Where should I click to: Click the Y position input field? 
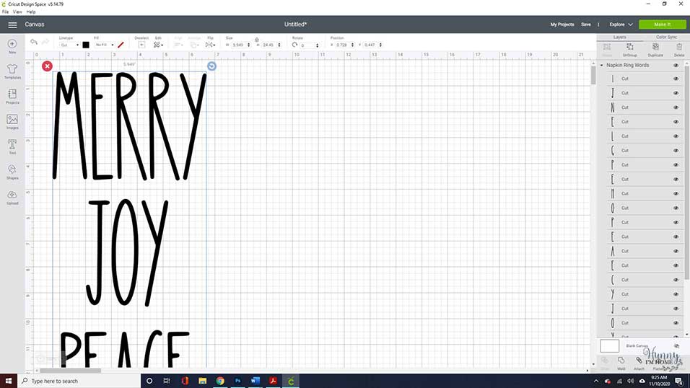click(x=370, y=45)
